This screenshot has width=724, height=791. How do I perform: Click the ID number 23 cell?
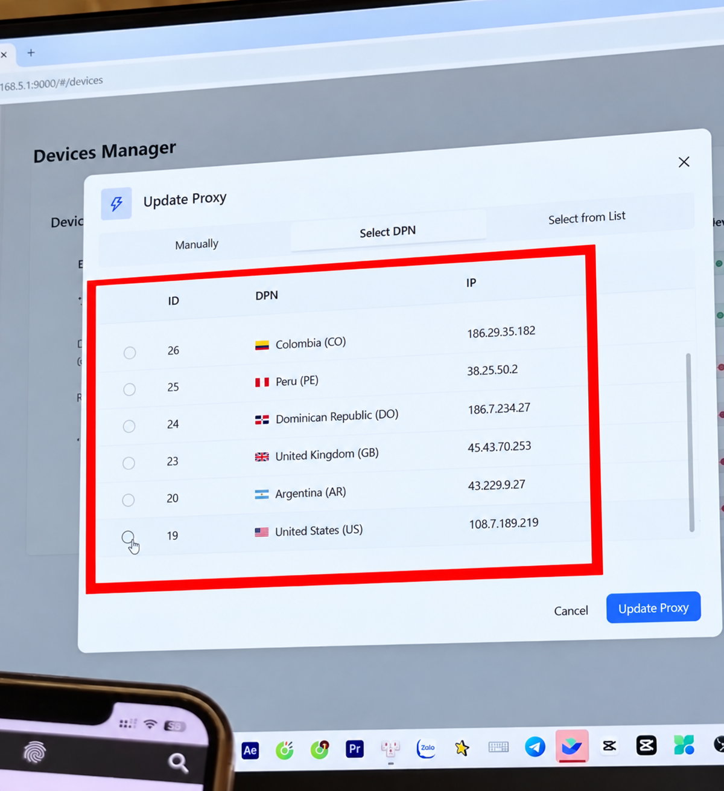173,461
